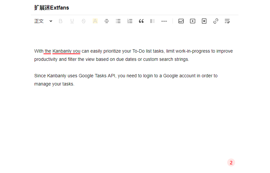Select the center alignment icon
270x173 pixels.
pos(107,21)
